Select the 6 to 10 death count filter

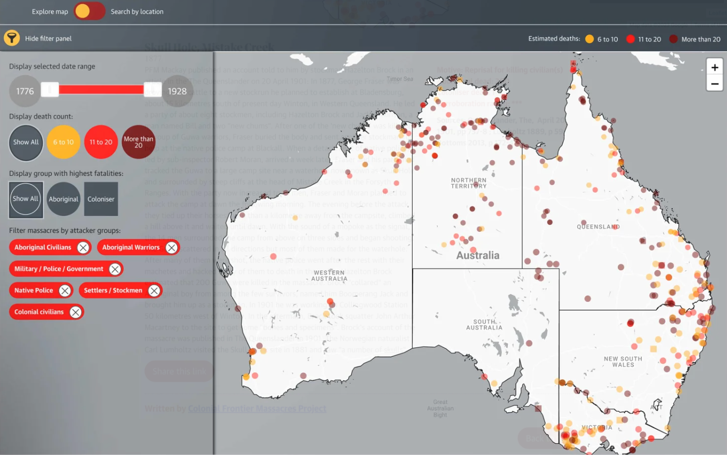coord(62,143)
